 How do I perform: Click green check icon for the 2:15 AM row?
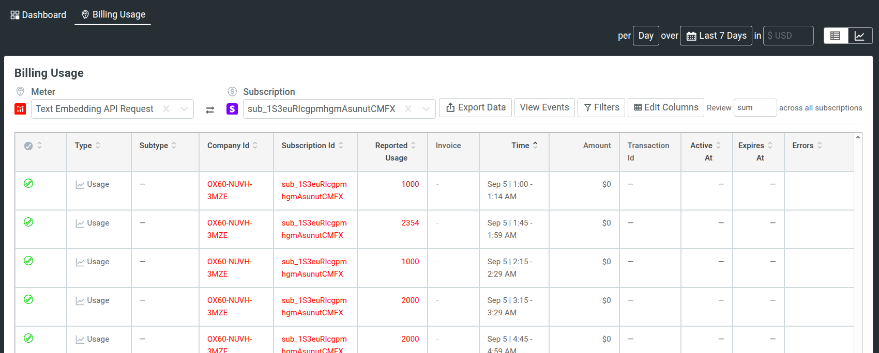click(28, 261)
